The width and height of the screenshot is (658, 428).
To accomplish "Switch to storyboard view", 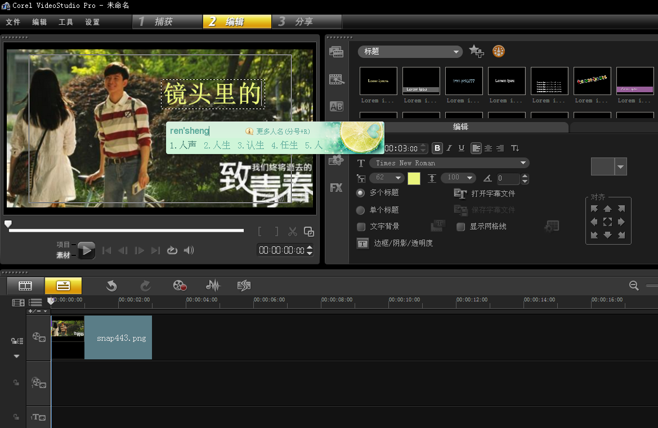I will (25, 286).
